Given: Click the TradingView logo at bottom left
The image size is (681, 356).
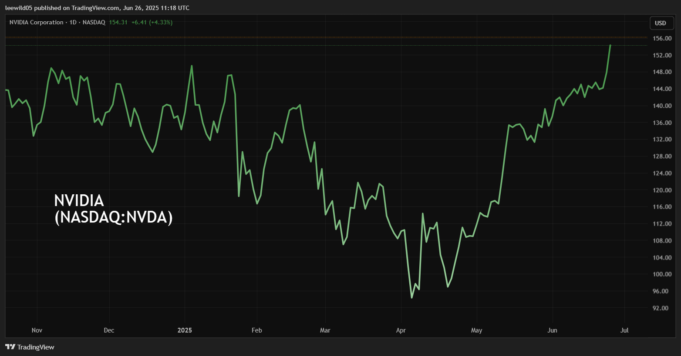Looking at the screenshot, I should tap(30, 347).
